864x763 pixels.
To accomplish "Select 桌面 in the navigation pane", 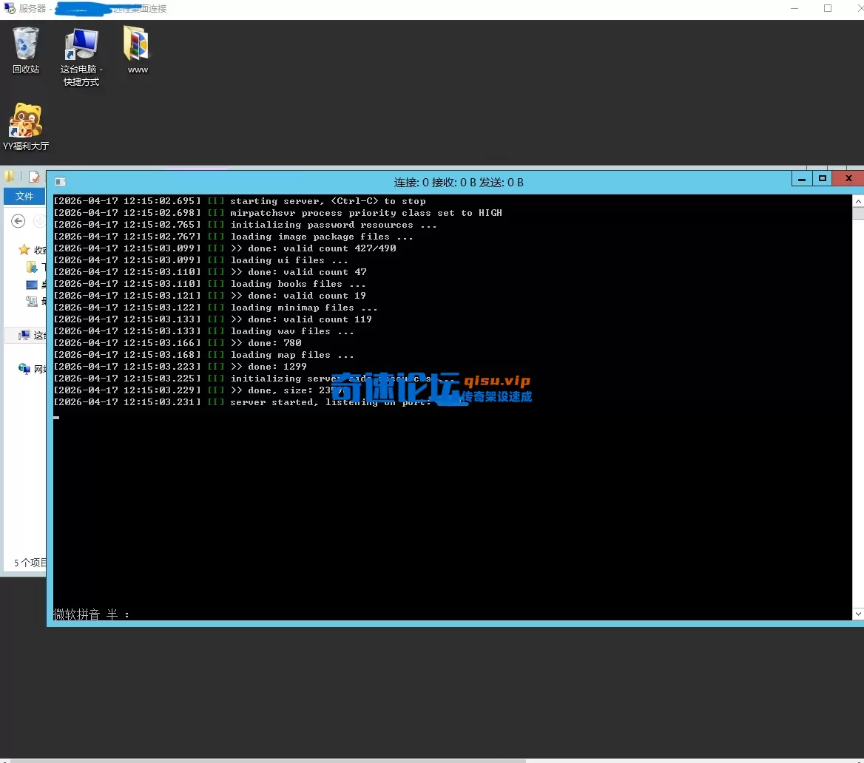I will 30,285.
